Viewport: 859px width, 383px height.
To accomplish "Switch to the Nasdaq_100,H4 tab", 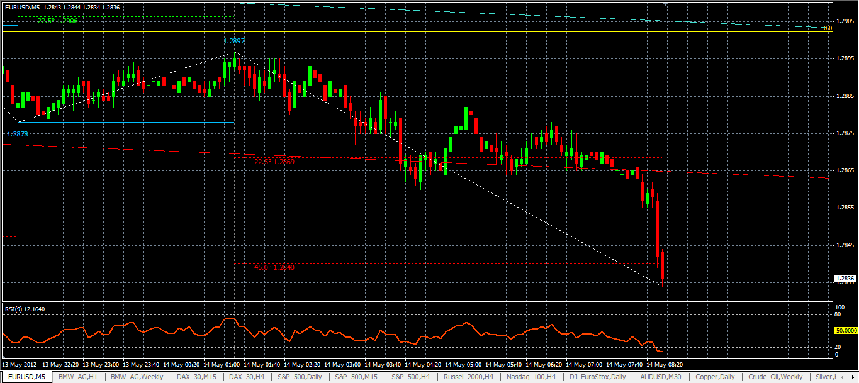I will pyautogui.click(x=531, y=377).
